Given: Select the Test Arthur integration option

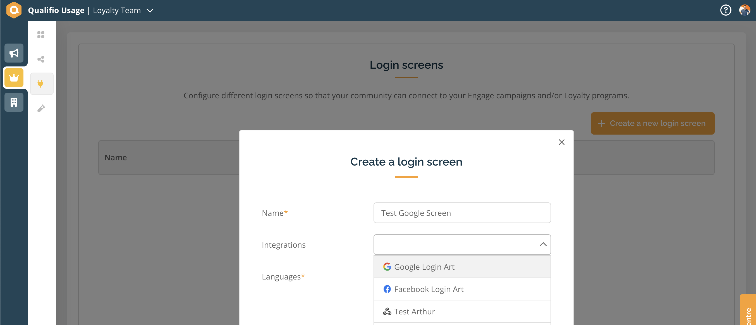Looking at the screenshot, I should tap(462, 312).
